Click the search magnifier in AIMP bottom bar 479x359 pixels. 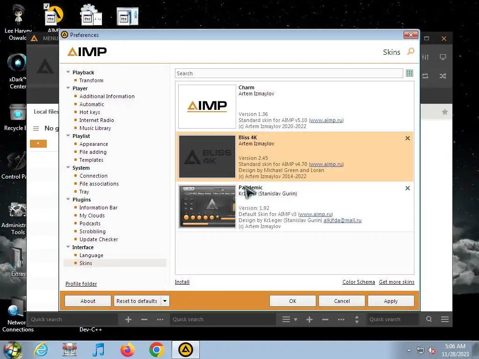429,319
